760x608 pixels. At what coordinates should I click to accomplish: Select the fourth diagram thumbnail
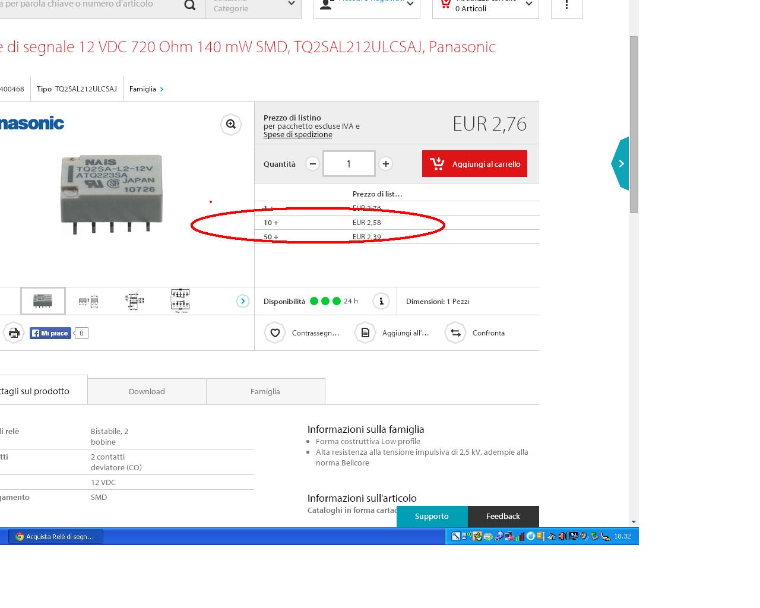(x=180, y=301)
